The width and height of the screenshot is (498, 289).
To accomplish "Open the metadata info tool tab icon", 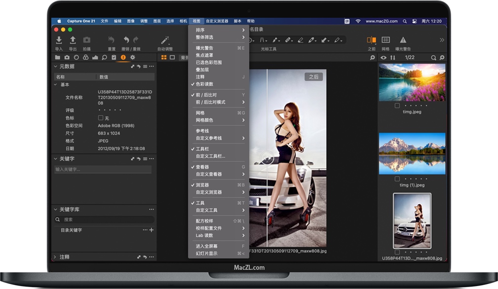I will click(123, 58).
